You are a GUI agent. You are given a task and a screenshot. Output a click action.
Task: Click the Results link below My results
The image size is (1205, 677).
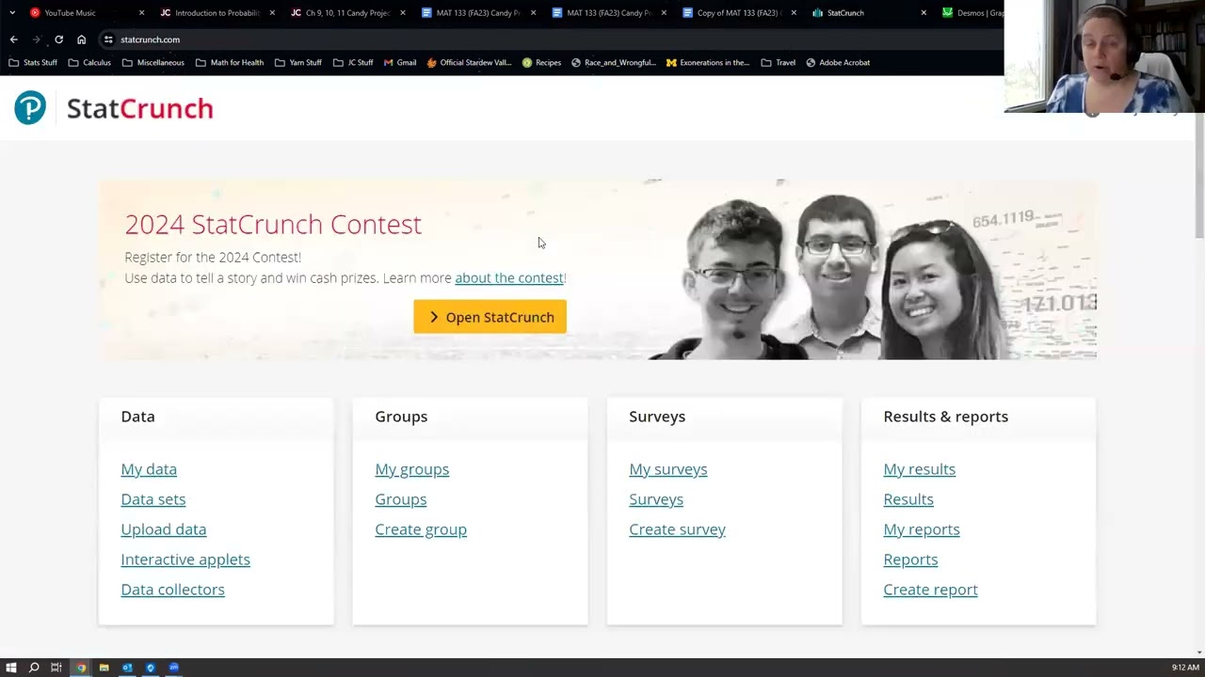click(908, 499)
